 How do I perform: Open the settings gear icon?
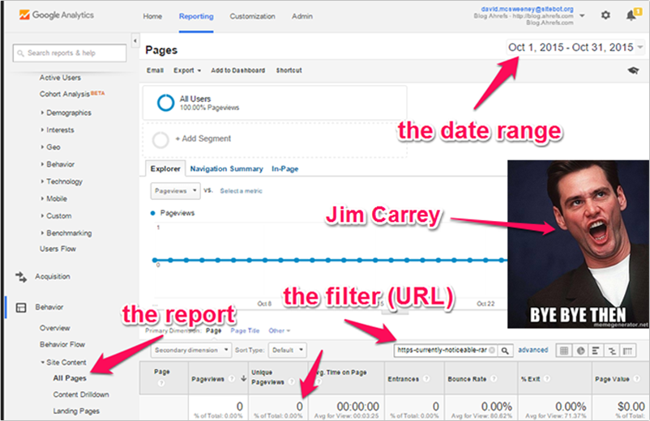(605, 15)
